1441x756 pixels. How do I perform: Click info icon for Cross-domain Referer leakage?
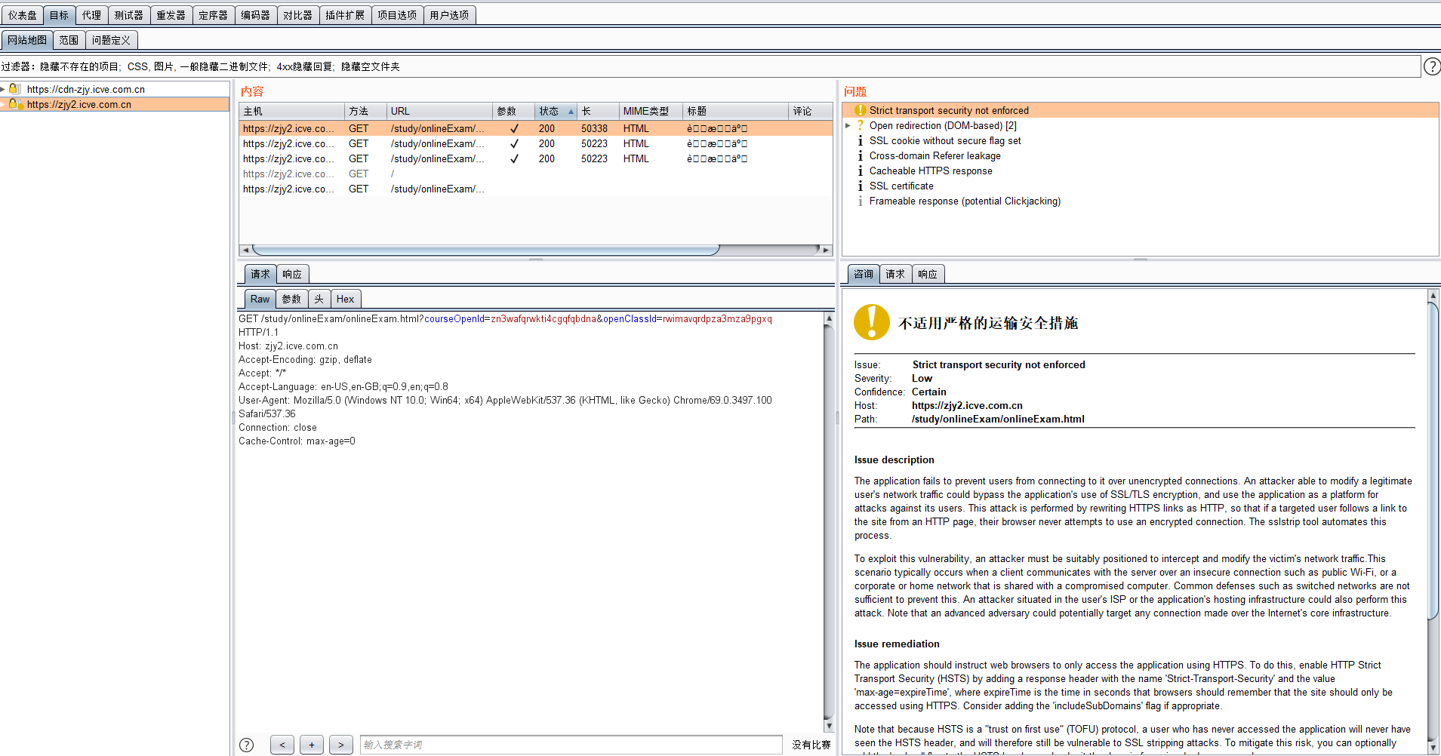860,155
